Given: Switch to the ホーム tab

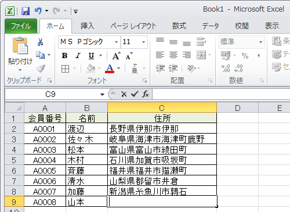Looking at the screenshot, I should click(x=56, y=26).
